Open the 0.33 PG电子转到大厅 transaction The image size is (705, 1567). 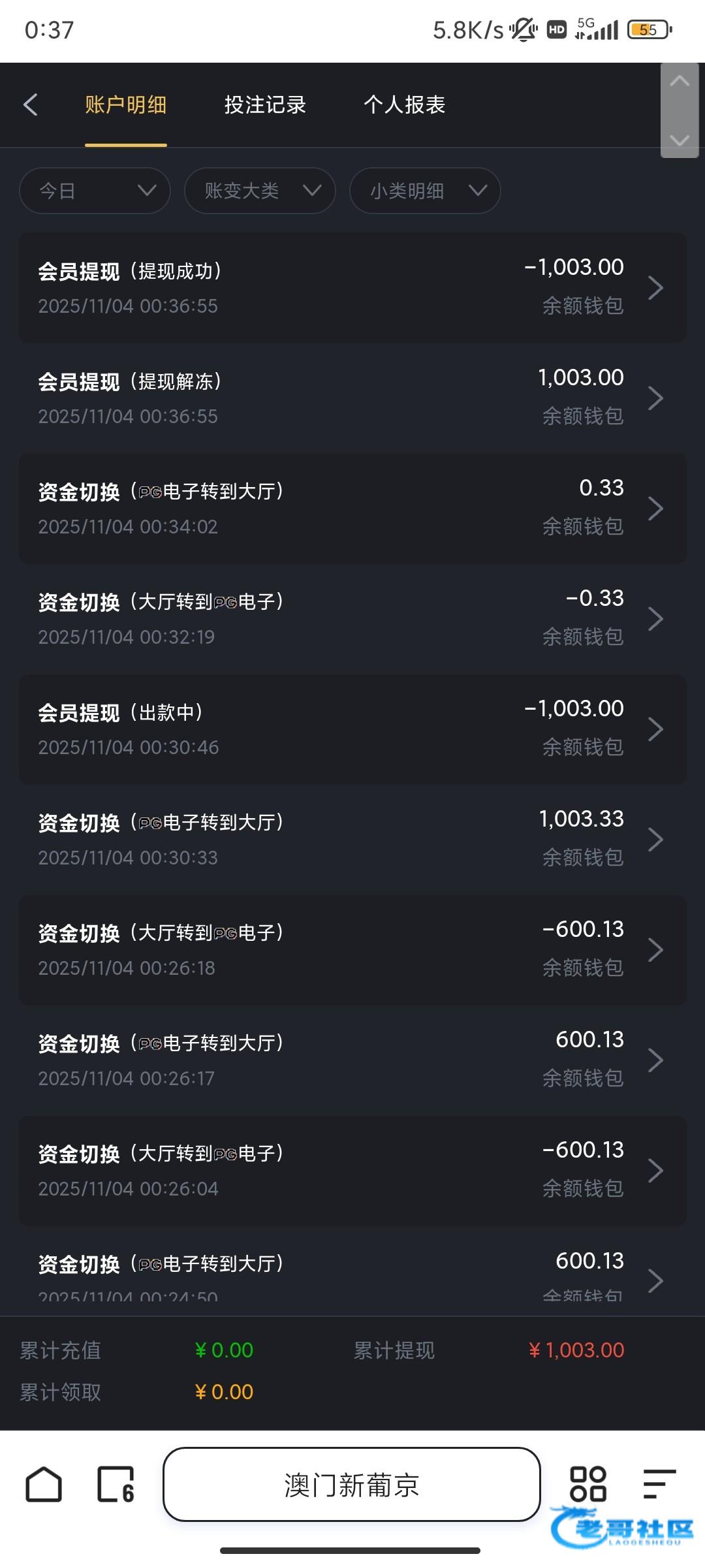(352, 508)
